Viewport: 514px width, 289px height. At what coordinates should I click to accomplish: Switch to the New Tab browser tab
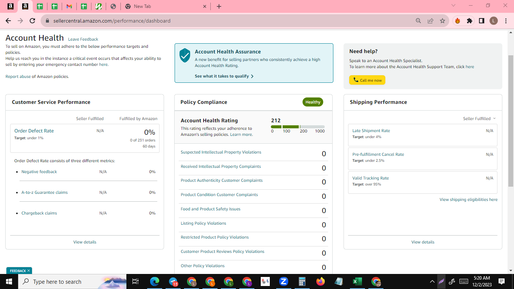coord(166,6)
